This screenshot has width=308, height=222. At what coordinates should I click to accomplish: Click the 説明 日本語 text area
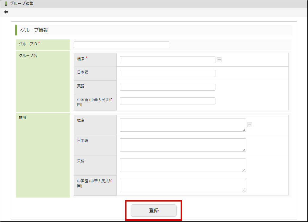(183, 145)
